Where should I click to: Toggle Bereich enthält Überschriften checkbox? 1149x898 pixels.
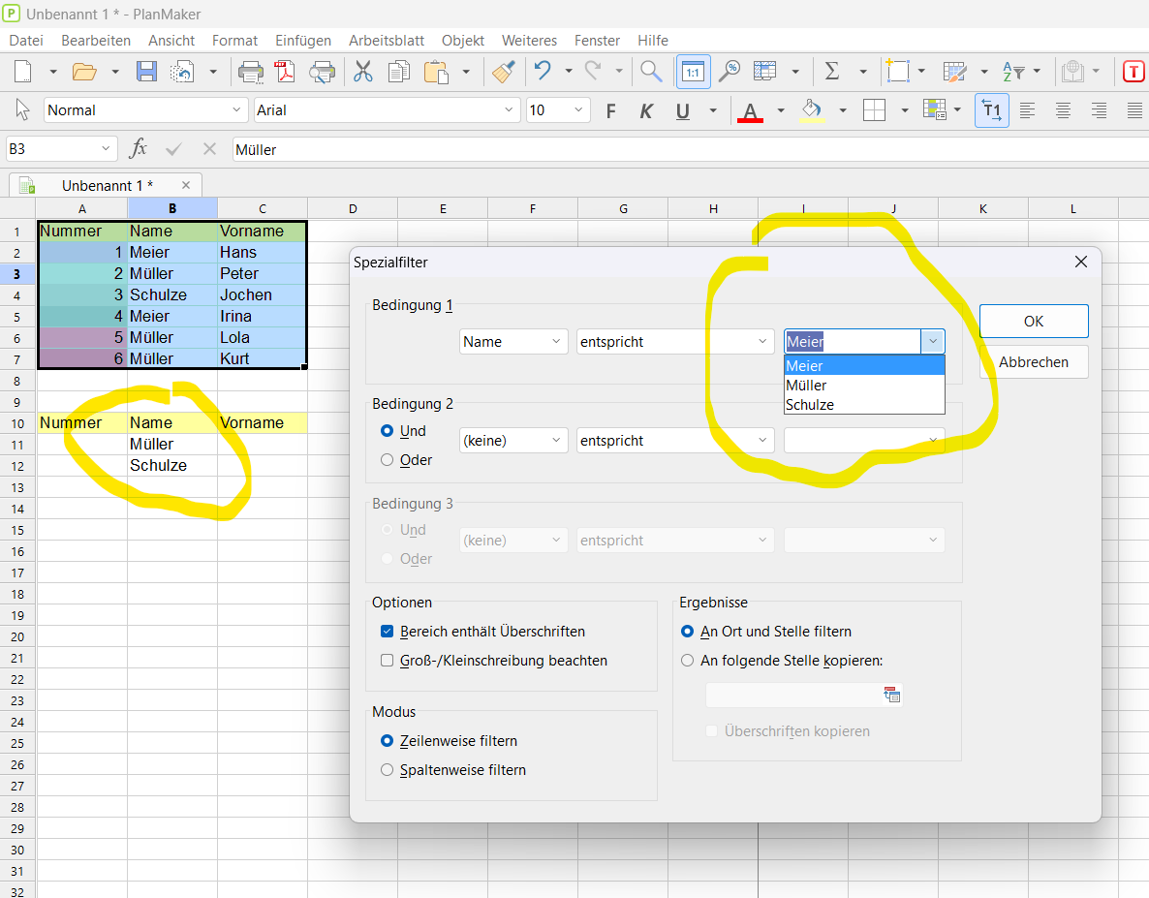[387, 632]
